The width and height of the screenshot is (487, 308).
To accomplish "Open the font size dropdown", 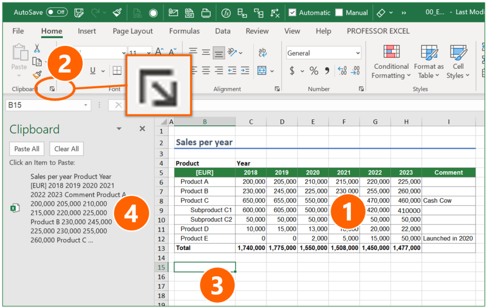I will 149,53.
